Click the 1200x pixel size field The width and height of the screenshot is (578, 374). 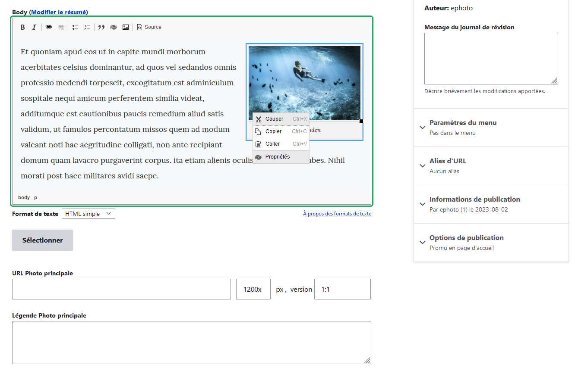253,289
